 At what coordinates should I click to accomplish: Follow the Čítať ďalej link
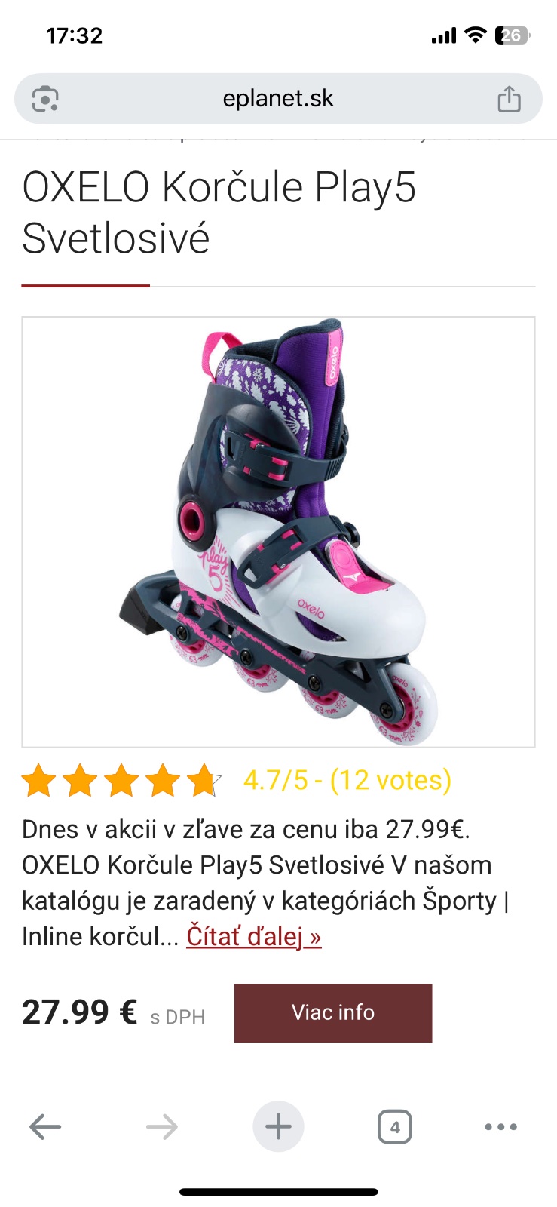254,937
